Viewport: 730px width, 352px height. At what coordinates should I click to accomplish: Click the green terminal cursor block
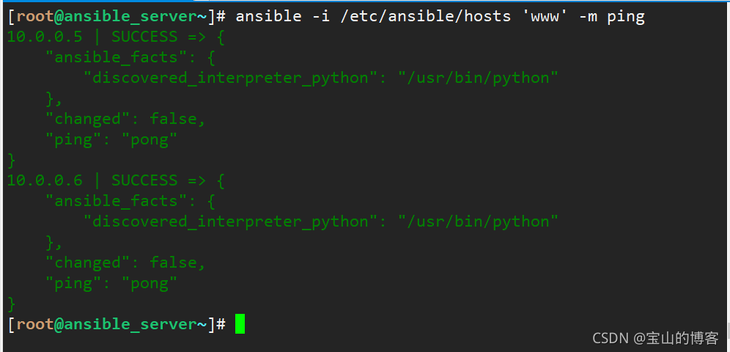(x=240, y=324)
